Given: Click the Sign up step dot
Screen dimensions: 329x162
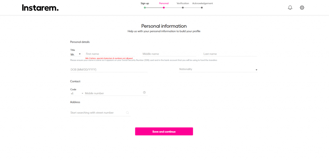Looking at the screenshot, I should [145, 7].
